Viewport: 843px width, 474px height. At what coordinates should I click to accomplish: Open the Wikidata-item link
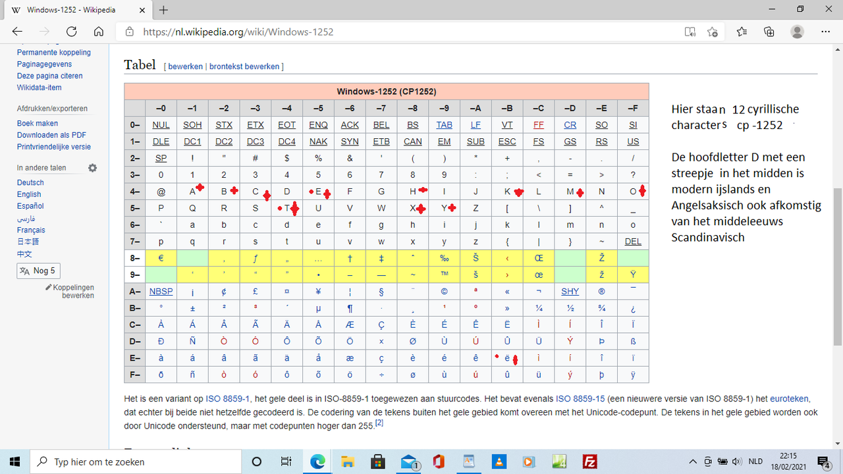point(40,88)
